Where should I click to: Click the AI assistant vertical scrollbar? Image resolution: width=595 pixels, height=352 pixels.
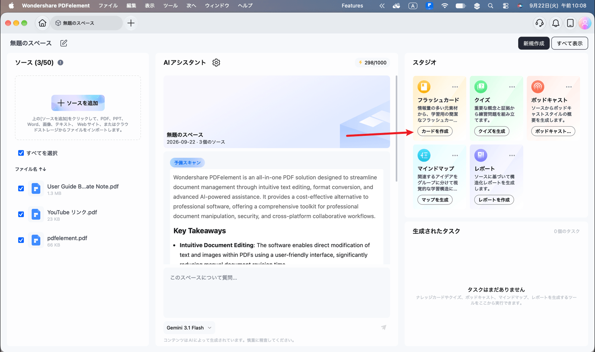pos(397,129)
